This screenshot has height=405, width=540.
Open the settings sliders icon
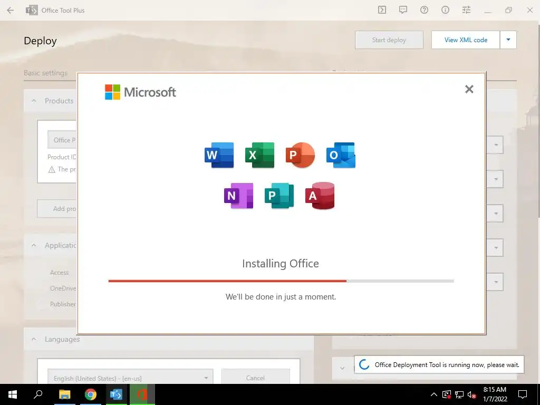[466, 10]
